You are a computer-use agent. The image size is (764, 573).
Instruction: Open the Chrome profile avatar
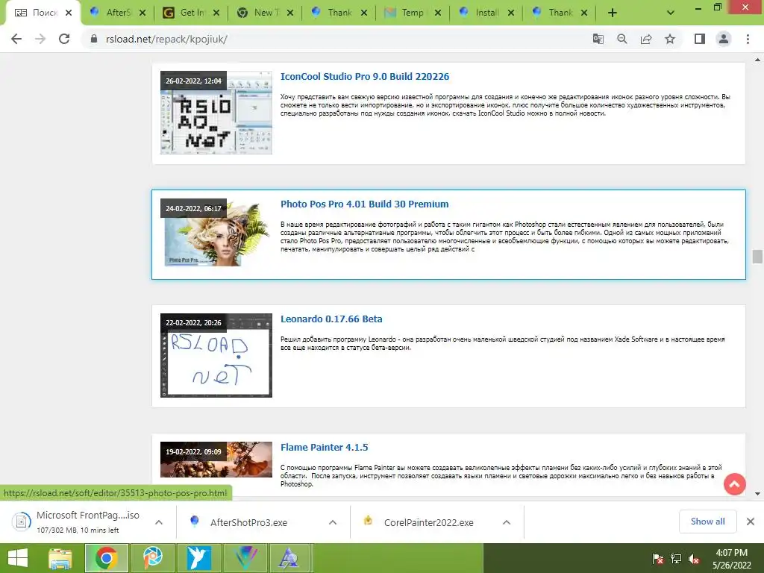[x=724, y=39]
